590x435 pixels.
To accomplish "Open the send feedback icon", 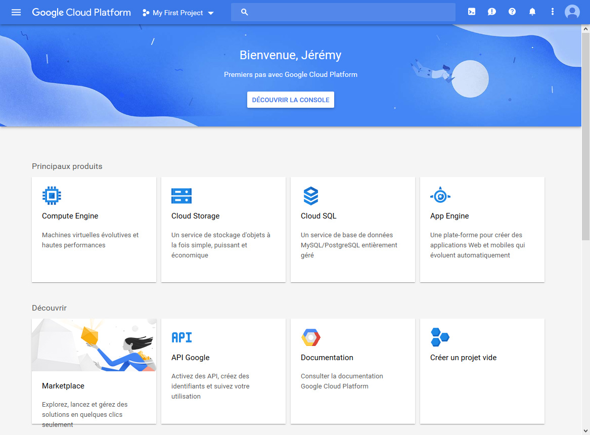I will 492,12.
